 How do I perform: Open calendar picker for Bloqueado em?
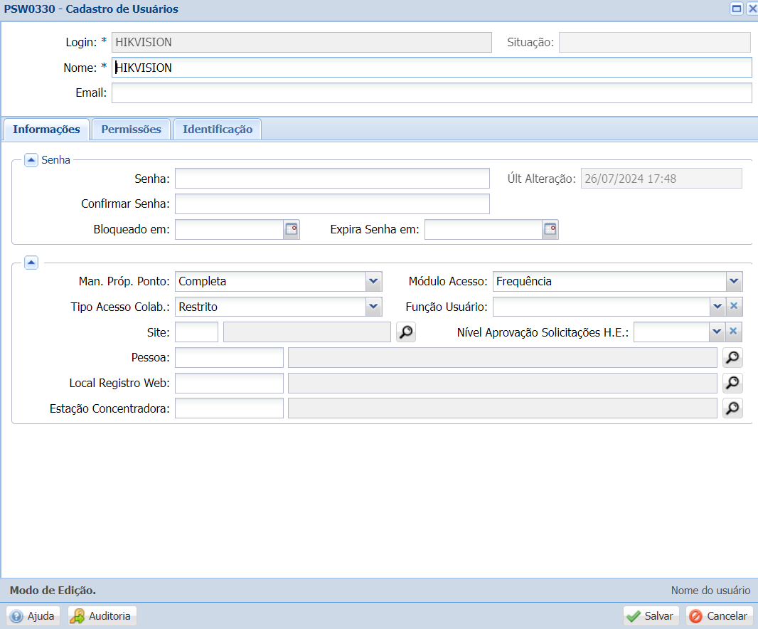pos(292,229)
